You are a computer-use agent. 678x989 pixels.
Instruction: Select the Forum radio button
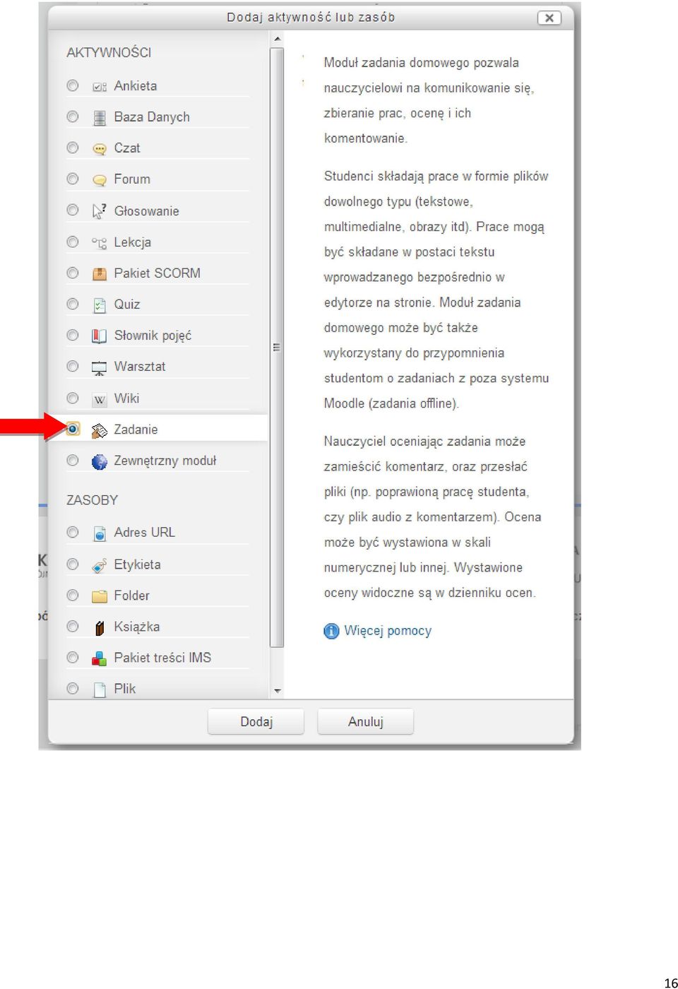tap(73, 179)
